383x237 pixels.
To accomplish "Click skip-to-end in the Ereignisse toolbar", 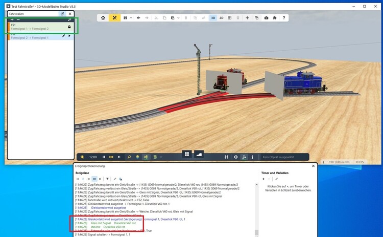I will pyautogui.click(x=100, y=179).
